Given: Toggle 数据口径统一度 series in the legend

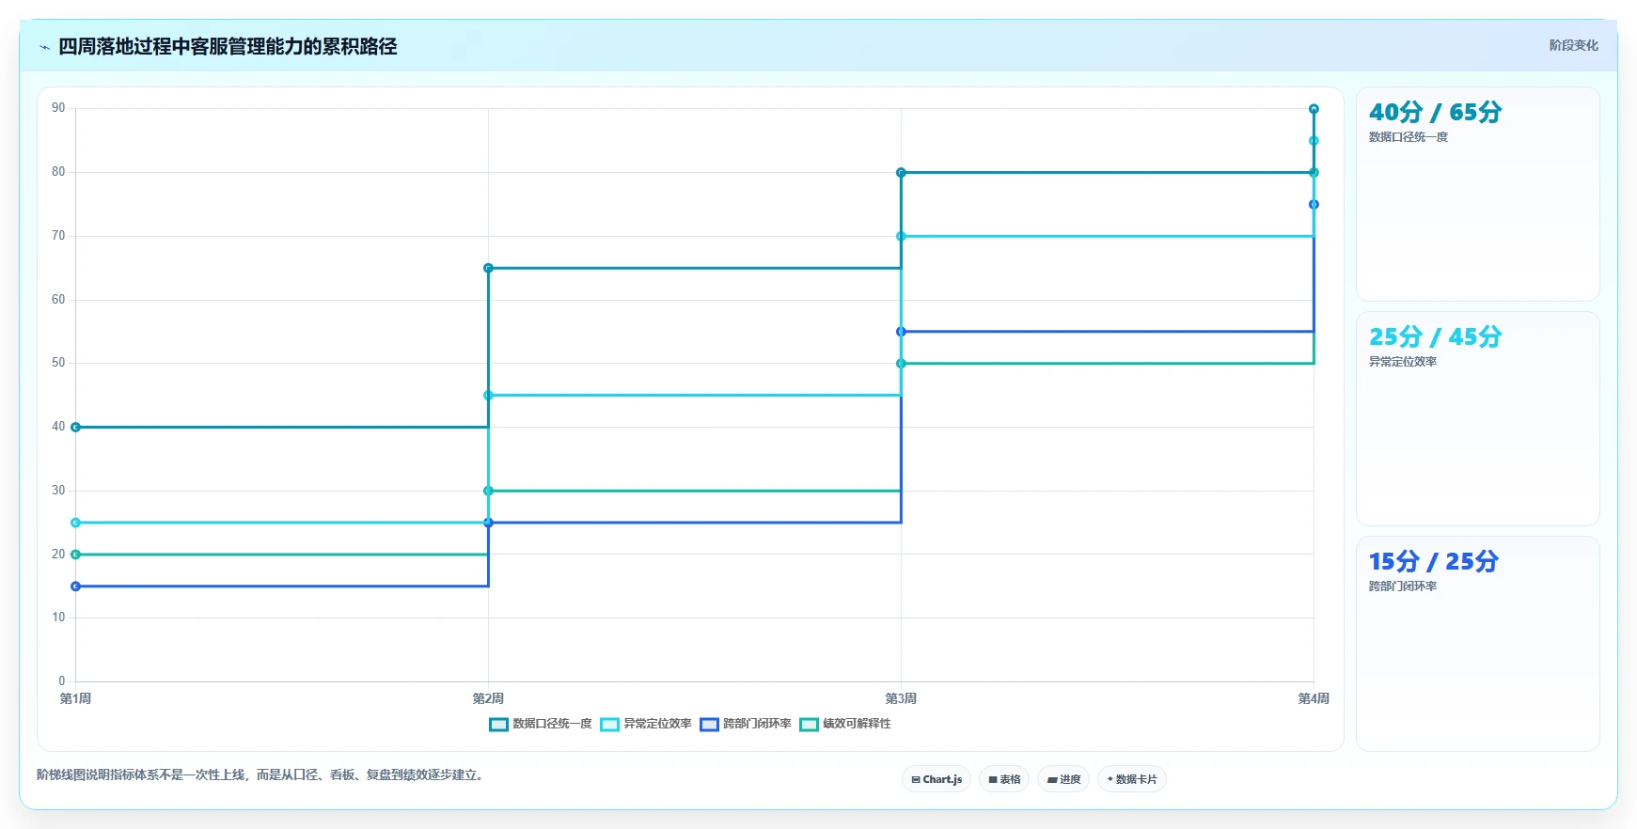Looking at the screenshot, I should tap(541, 724).
